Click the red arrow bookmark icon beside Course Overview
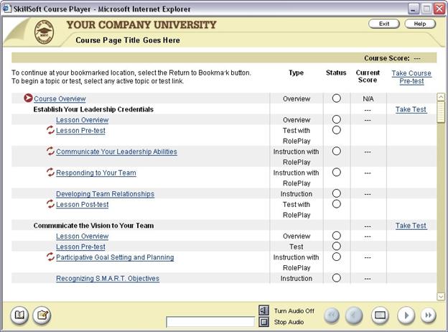448x332 pixels. tap(28, 98)
